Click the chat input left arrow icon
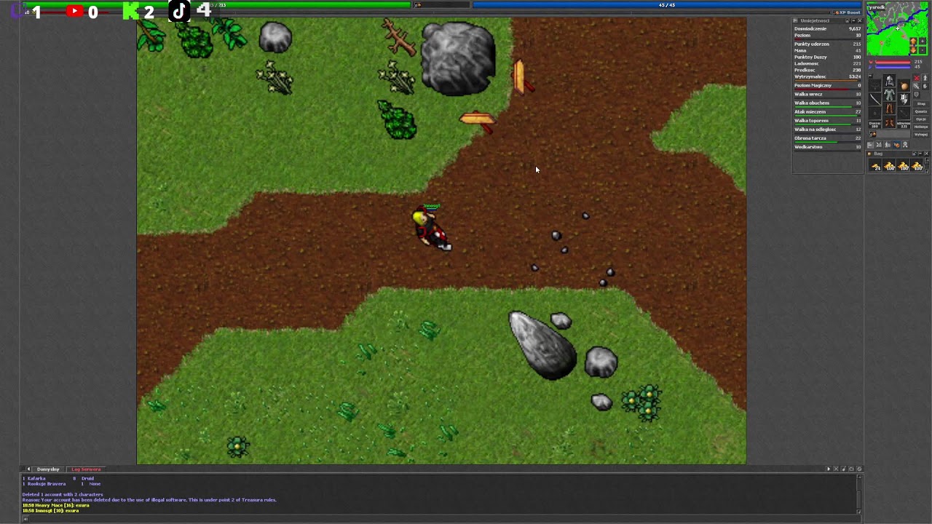This screenshot has height=524, width=932. point(27,518)
